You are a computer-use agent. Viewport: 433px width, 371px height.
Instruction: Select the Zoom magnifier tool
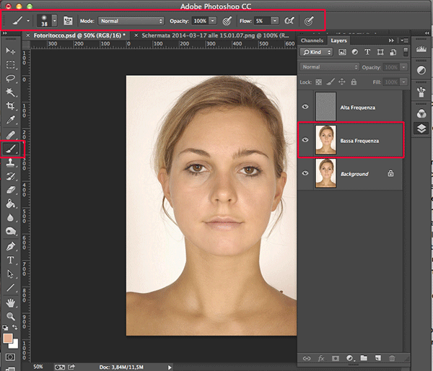coord(11,316)
